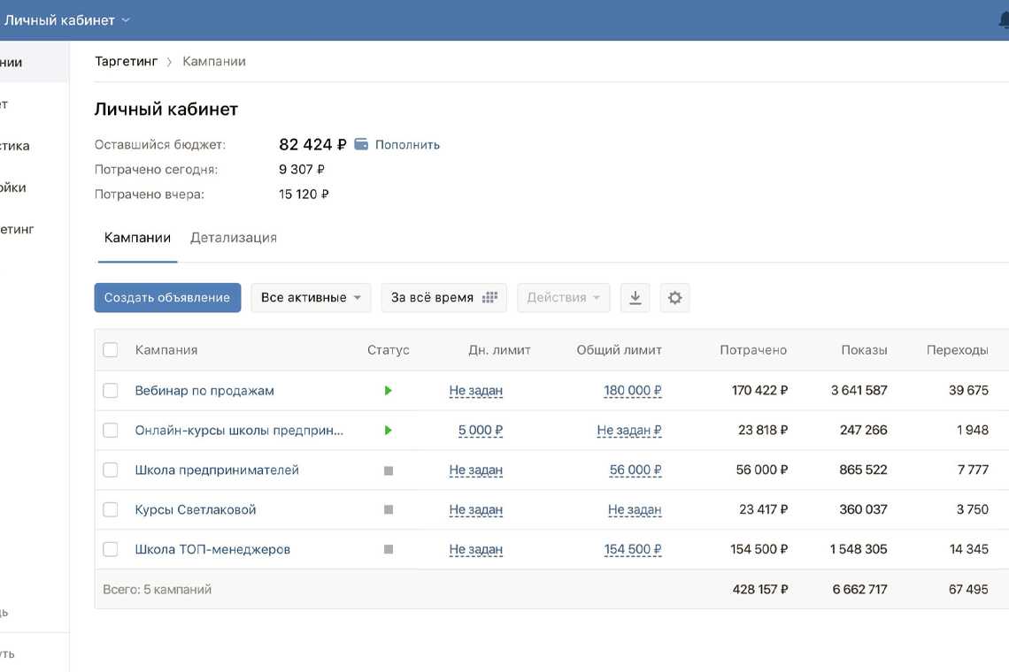Edit the 5 000 ₽ daily limit value
The image size is (1009, 672).
(480, 431)
